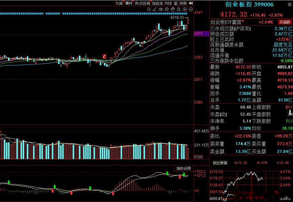This screenshot has height=202, width=293.
Task: Click 均价 value 38.18
Action: click(287, 129)
